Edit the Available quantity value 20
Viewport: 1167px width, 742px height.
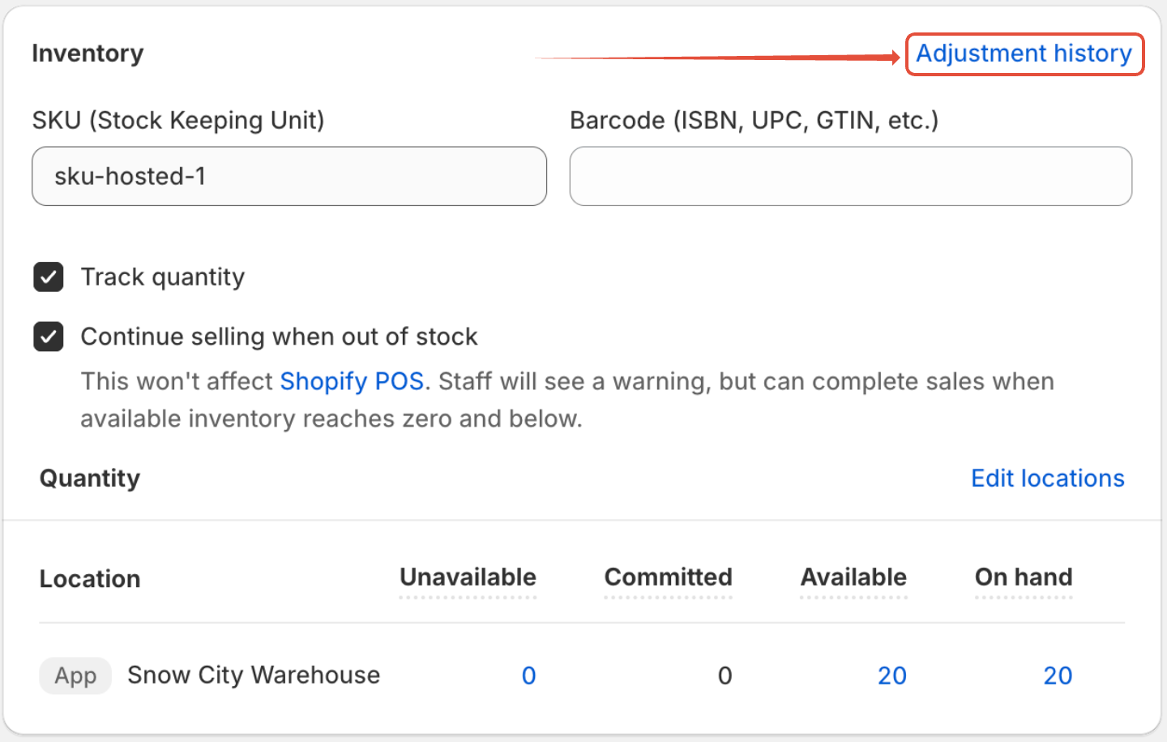click(891, 676)
